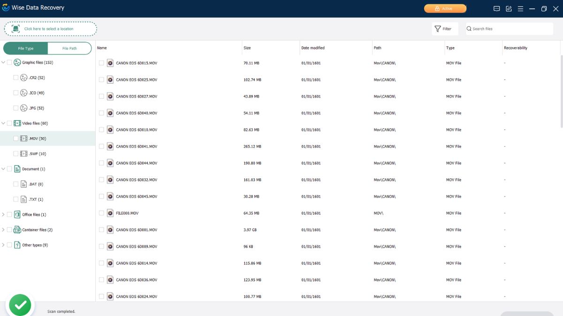Click the orange Active button

[445, 8]
